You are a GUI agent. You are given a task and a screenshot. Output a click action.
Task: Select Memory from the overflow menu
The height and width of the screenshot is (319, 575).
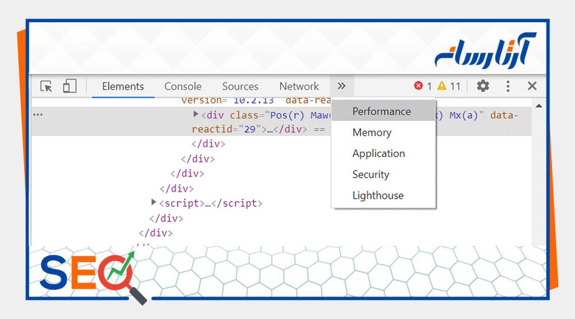pos(372,133)
